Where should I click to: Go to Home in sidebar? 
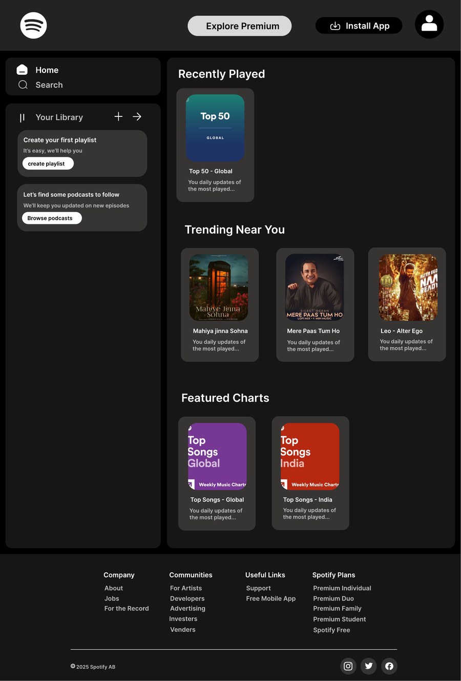click(47, 70)
